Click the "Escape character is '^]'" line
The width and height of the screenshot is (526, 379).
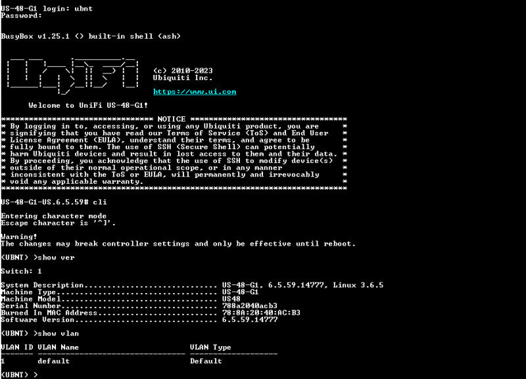pos(58,223)
